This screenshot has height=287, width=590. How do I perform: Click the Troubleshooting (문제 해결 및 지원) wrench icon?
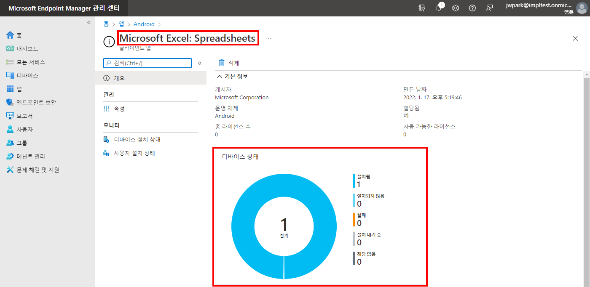pos(10,170)
